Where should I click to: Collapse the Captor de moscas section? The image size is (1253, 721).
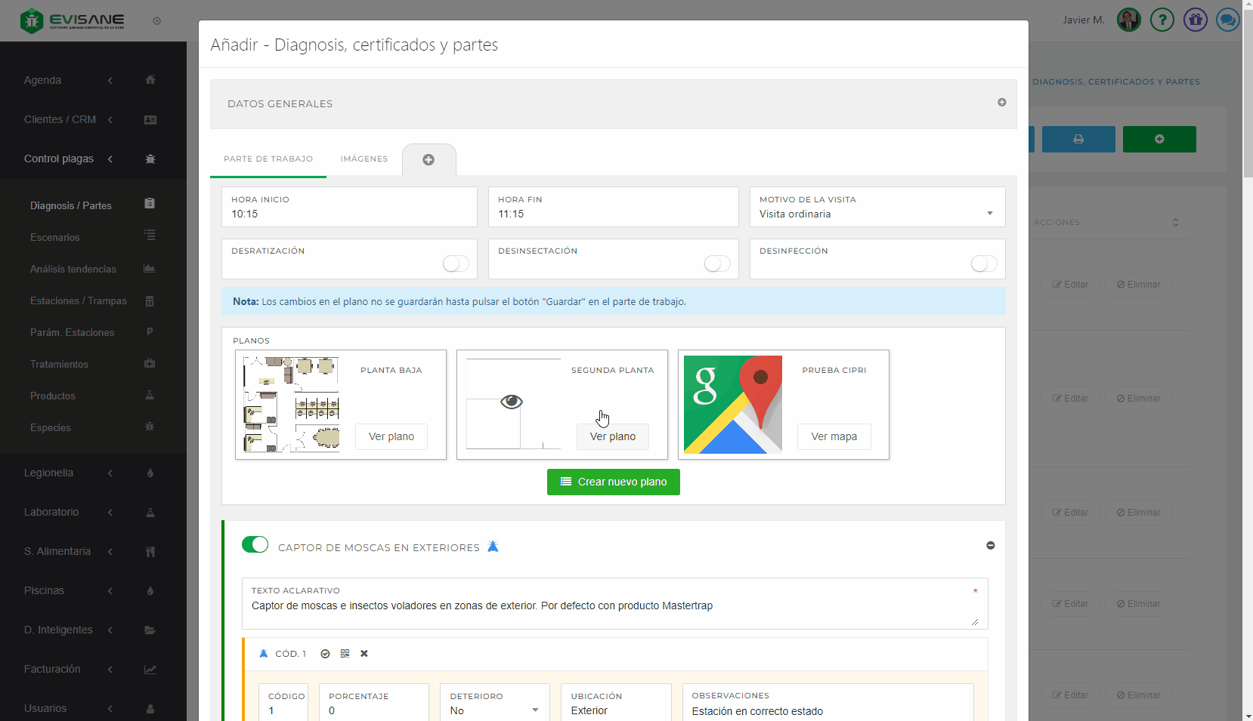pyautogui.click(x=990, y=546)
